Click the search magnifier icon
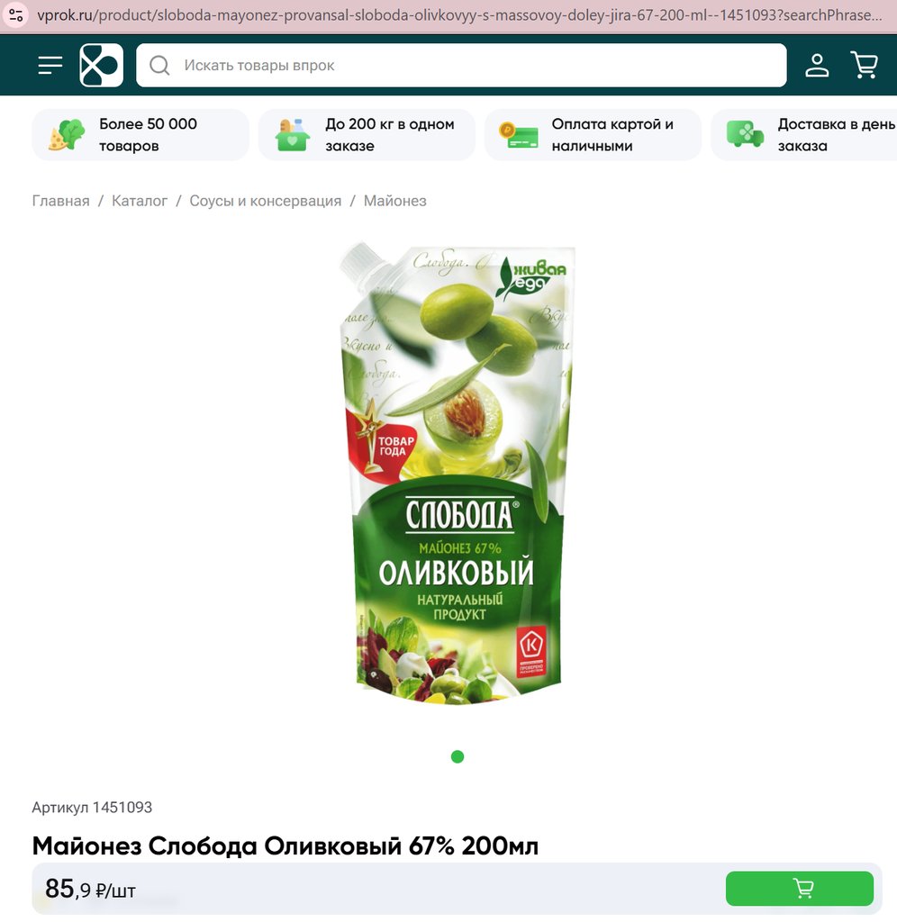Screen dimensions: 897x922 click(x=159, y=65)
